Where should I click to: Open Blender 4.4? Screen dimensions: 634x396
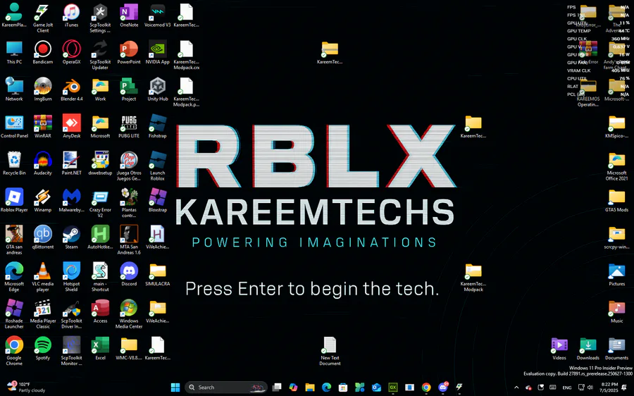(x=72, y=89)
